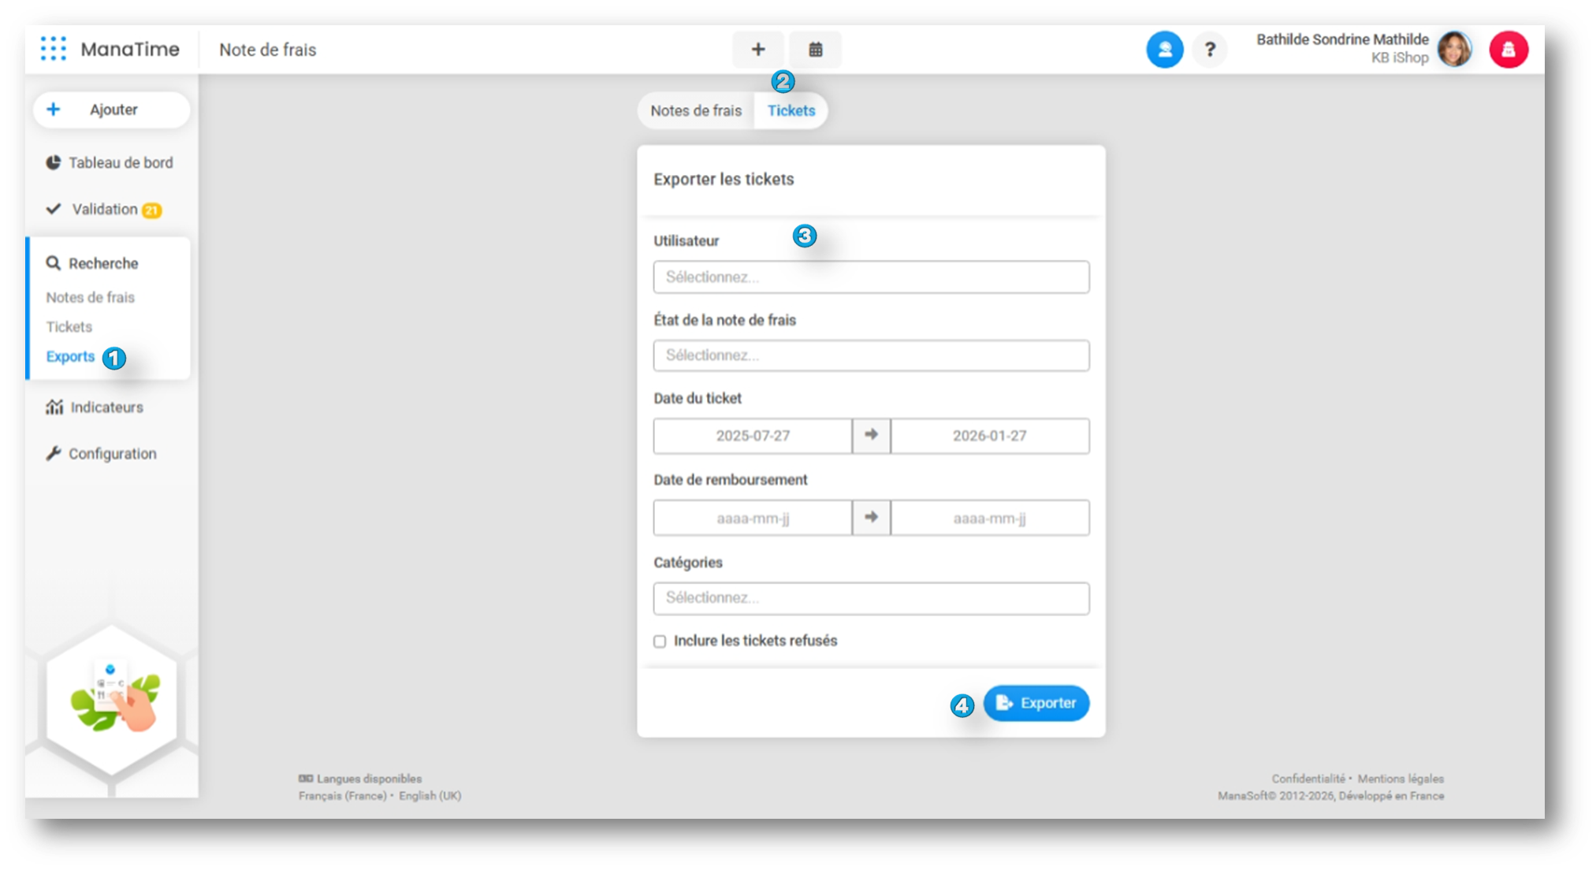This screenshot has width=1596, height=870.
Task: Select Exports in the Recherche submenu
Action: click(70, 356)
